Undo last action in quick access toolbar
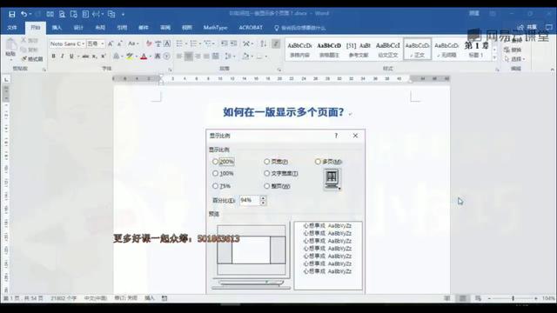The height and width of the screenshot is (313, 557). tap(23, 14)
